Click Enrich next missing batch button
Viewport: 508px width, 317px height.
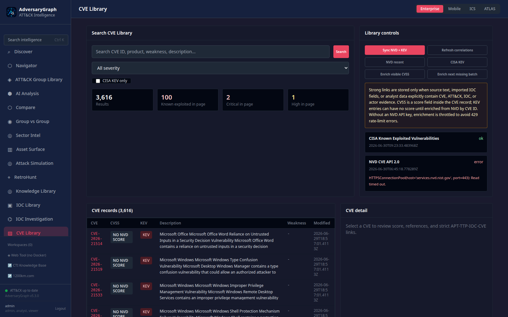pos(457,74)
